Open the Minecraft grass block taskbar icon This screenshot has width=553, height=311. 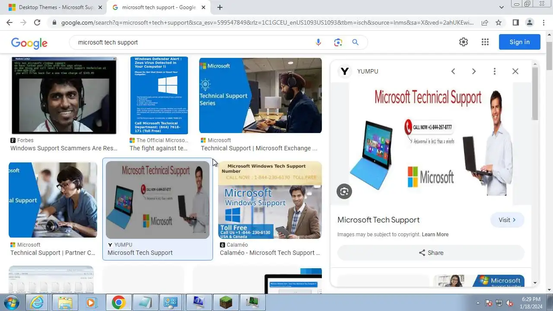pos(226,303)
